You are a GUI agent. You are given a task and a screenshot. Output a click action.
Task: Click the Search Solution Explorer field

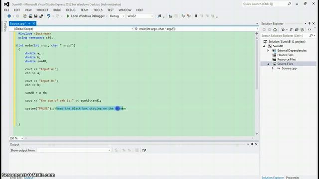(x=285, y=36)
